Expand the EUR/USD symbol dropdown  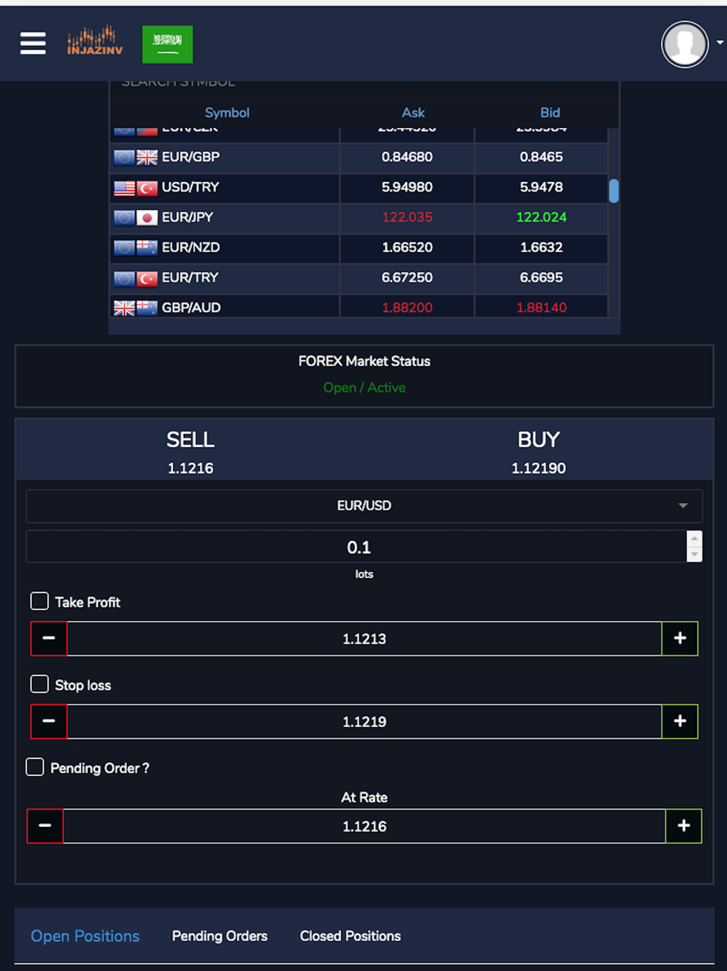tap(364, 506)
